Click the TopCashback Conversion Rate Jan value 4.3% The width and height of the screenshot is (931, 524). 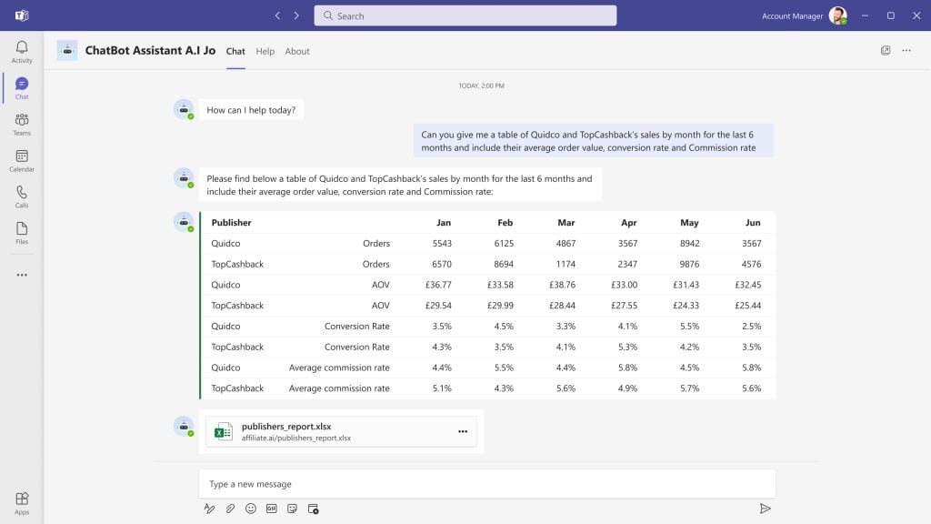point(442,347)
